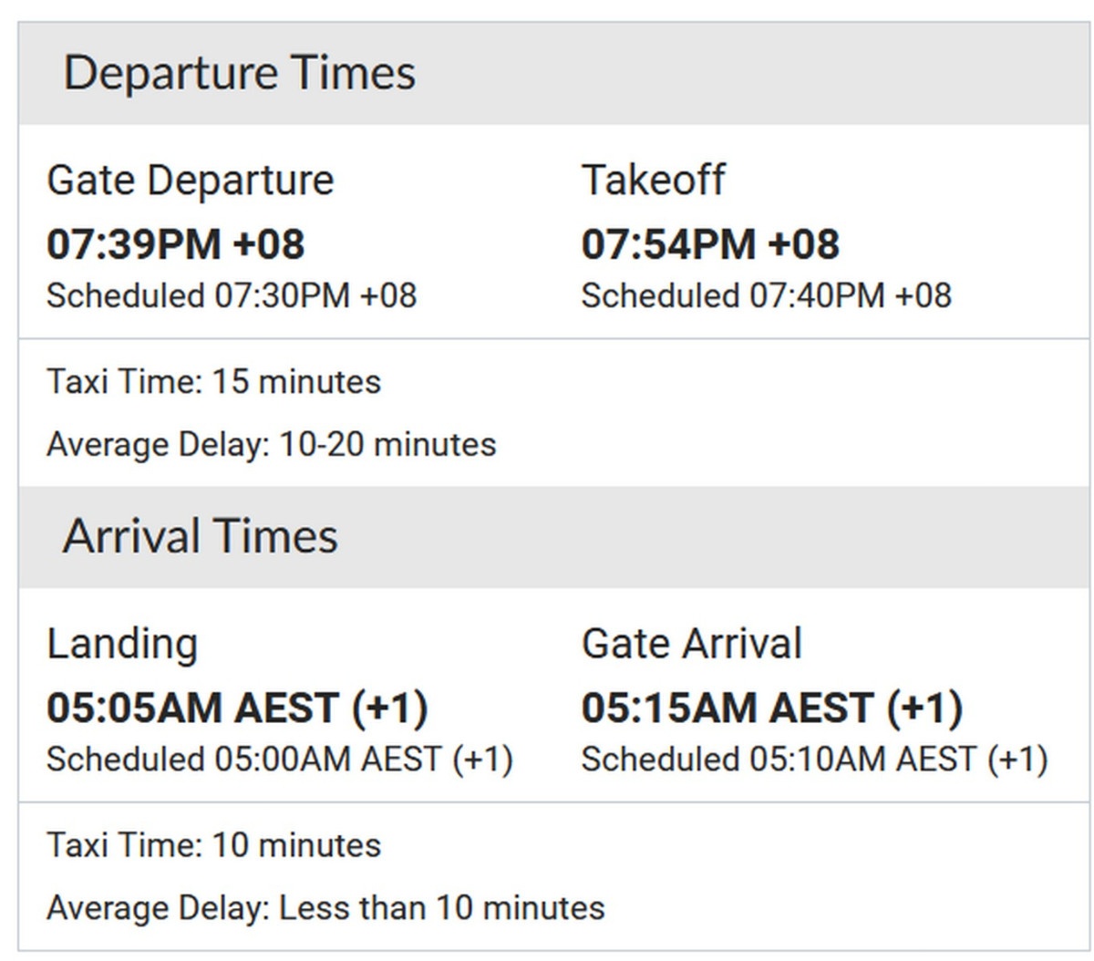Click Scheduled 05:00AM AEST (+1) landing text
1094x961 pixels.
[280, 760]
